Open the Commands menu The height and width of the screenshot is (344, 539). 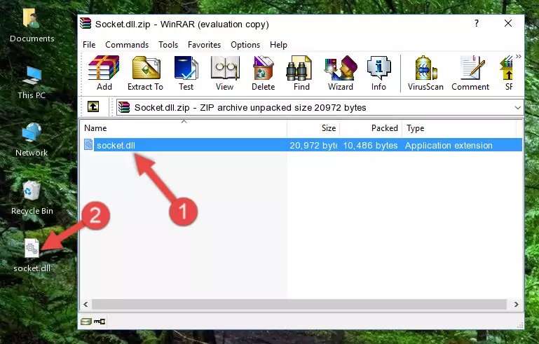127,45
